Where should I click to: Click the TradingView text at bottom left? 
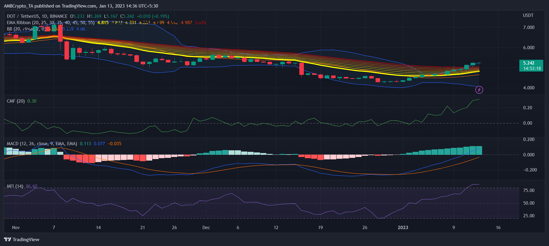(26, 239)
